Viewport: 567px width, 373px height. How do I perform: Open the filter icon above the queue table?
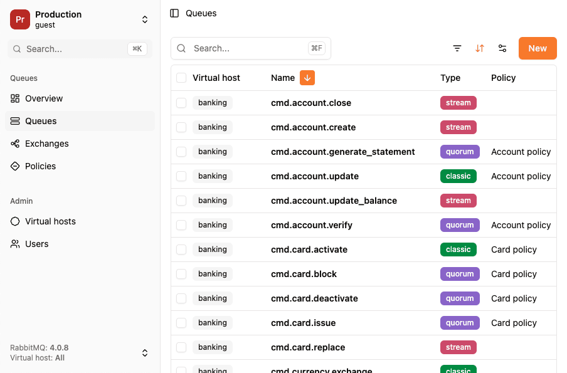pos(457,48)
